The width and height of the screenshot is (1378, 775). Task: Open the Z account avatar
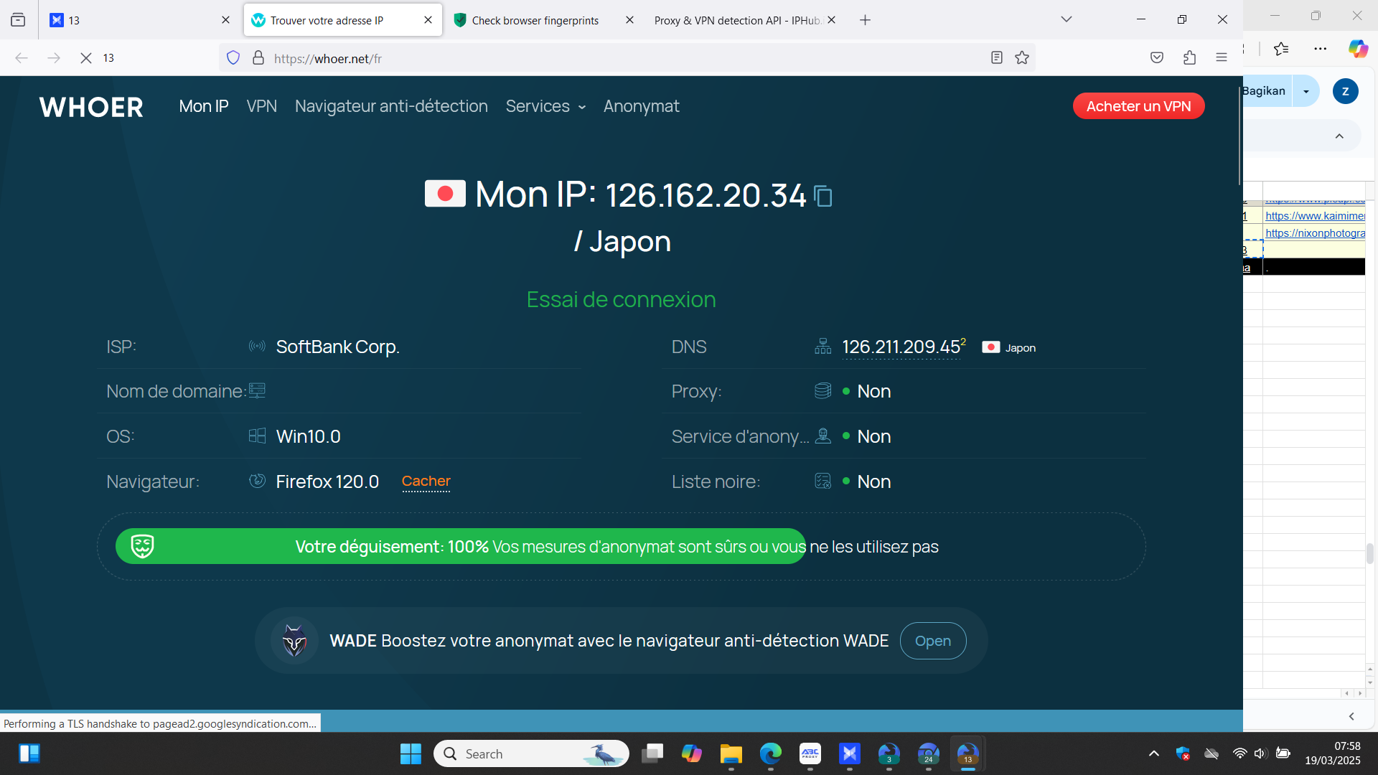(x=1345, y=91)
